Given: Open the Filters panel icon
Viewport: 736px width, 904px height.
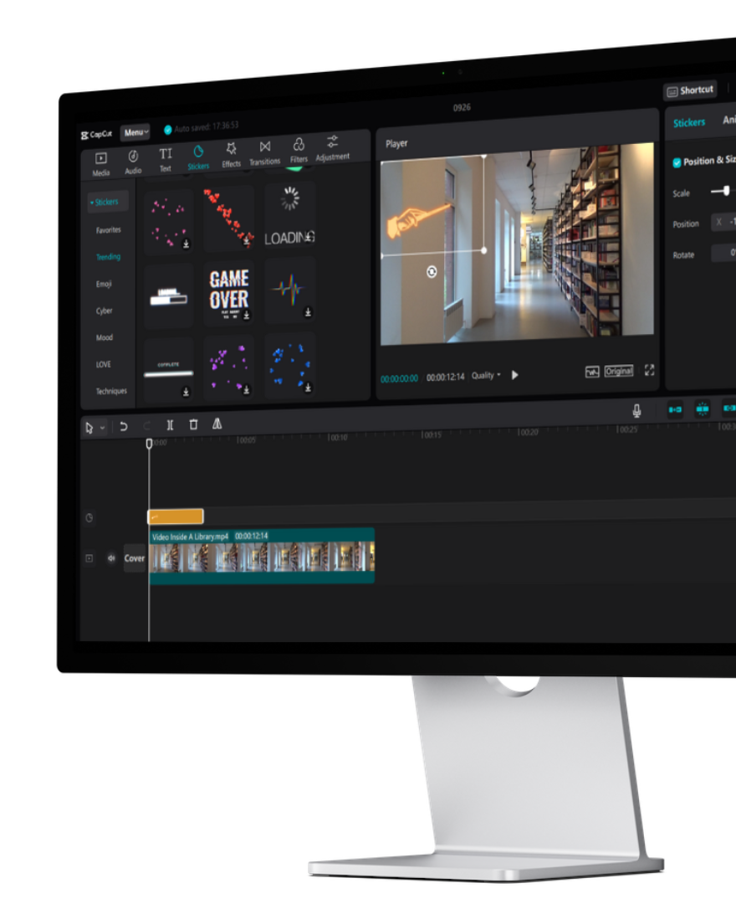Looking at the screenshot, I should pos(299,144).
